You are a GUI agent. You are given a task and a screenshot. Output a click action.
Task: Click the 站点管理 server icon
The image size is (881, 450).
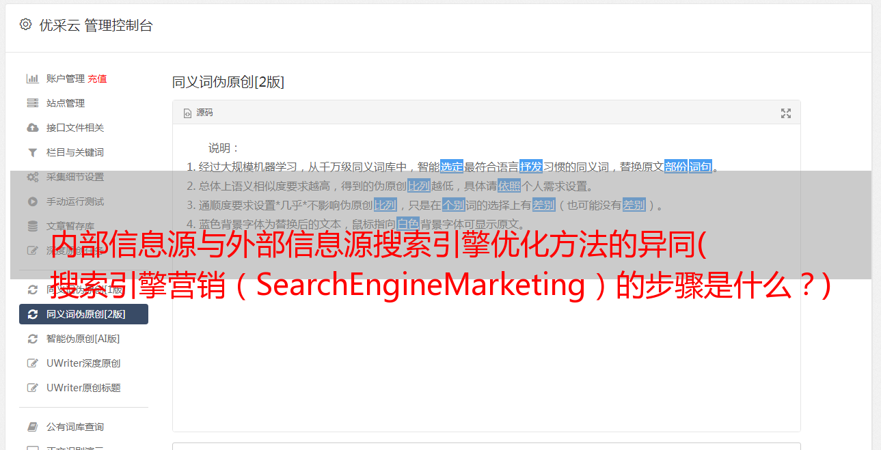32,103
